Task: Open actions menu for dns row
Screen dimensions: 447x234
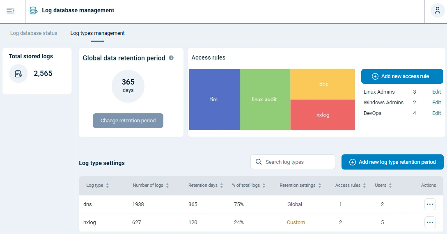Action: 430,204
